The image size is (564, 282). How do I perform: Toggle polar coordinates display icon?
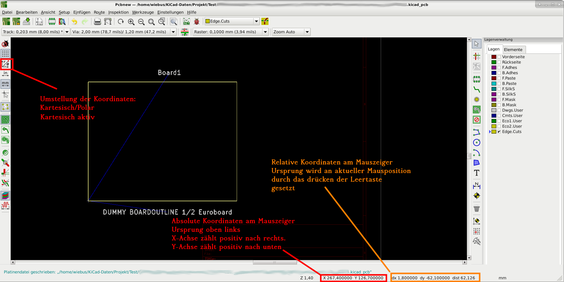[x=6, y=64]
